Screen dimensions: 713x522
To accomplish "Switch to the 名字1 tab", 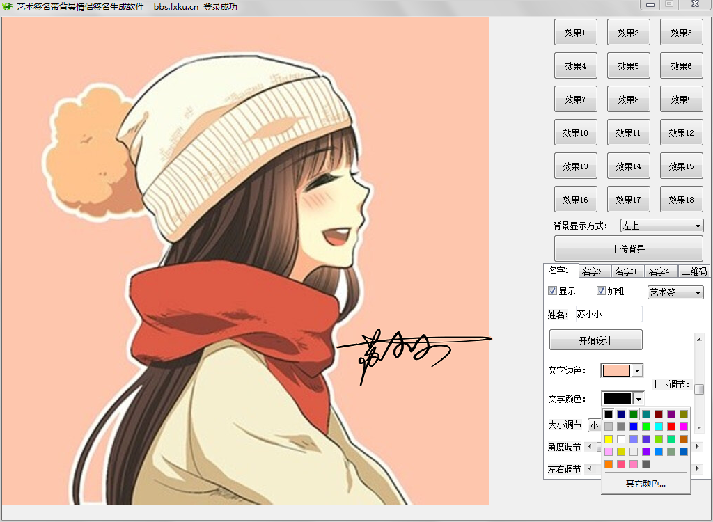I will (x=560, y=271).
